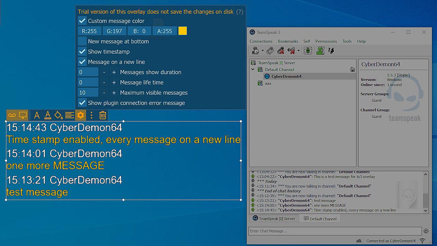The height and width of the screenshot is (246, 437).
Task: Click the wolf avatar toolbar icon
Action: (331, 51)
